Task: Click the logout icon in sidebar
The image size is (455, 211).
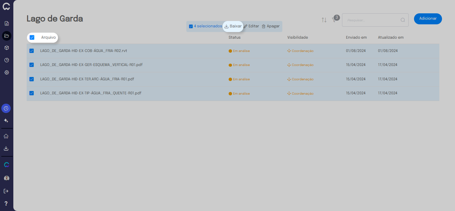Action: point(6,191)
